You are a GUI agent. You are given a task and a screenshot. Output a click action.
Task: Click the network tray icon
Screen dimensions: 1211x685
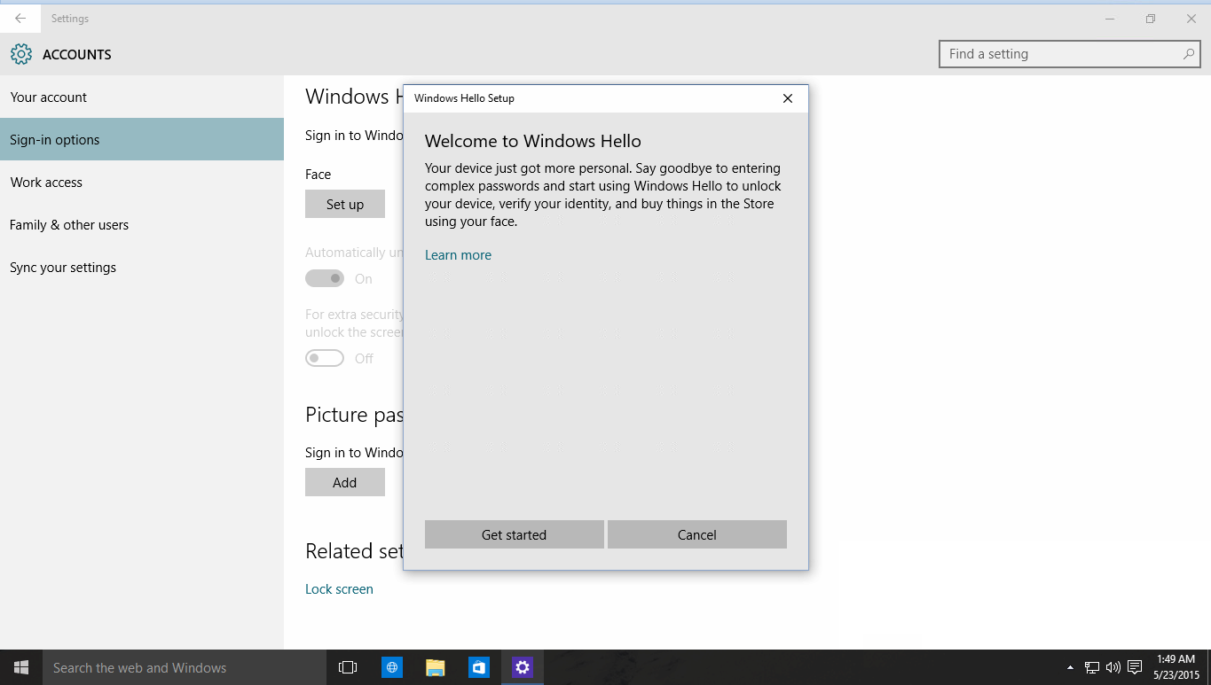pyautogui.click(x=1092, y=667)
